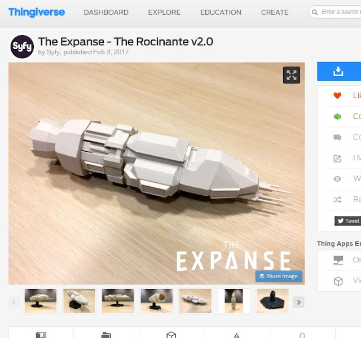Click the 3D view cube app icon
361x338 pixels.
pyautogui.click(x=338, y=281)
